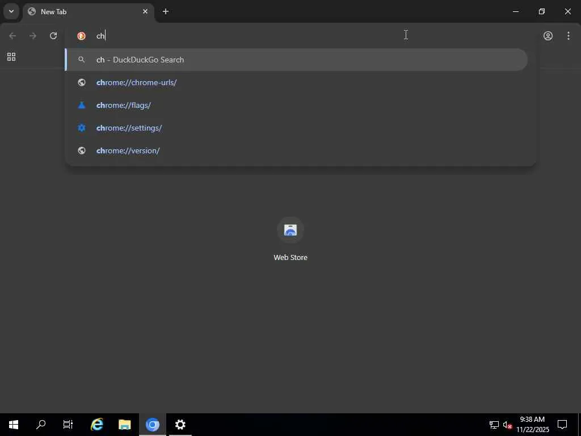Screen dimensions: 581x436
Task: Choose chrome://settings/ suggestion
Action: pyautogui.click(x=296, y=128)
